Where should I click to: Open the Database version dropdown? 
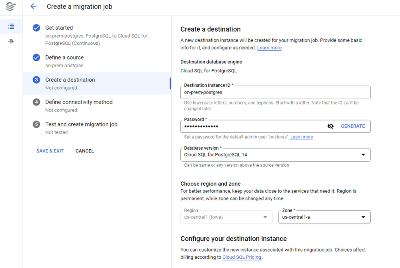(x=363, y=155)
